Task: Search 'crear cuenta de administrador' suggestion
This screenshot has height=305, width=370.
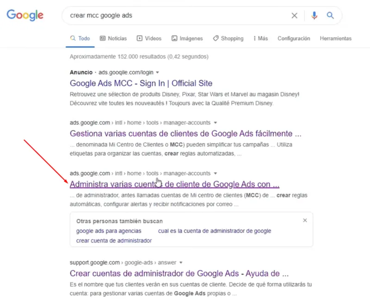Action: click(x=114, y=241)
